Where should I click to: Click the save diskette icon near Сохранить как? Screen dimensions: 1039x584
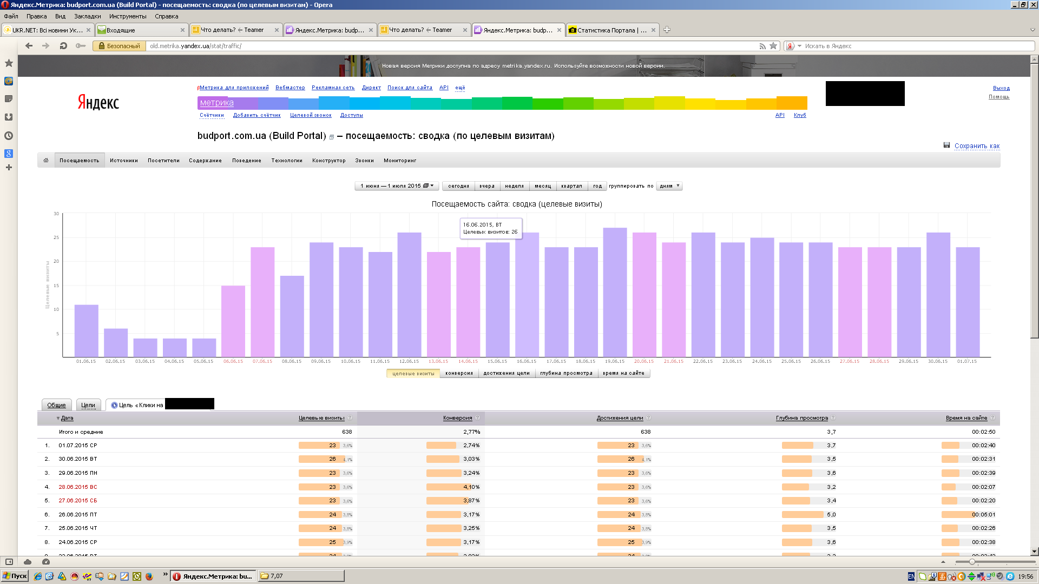click(x=946, y=145)
